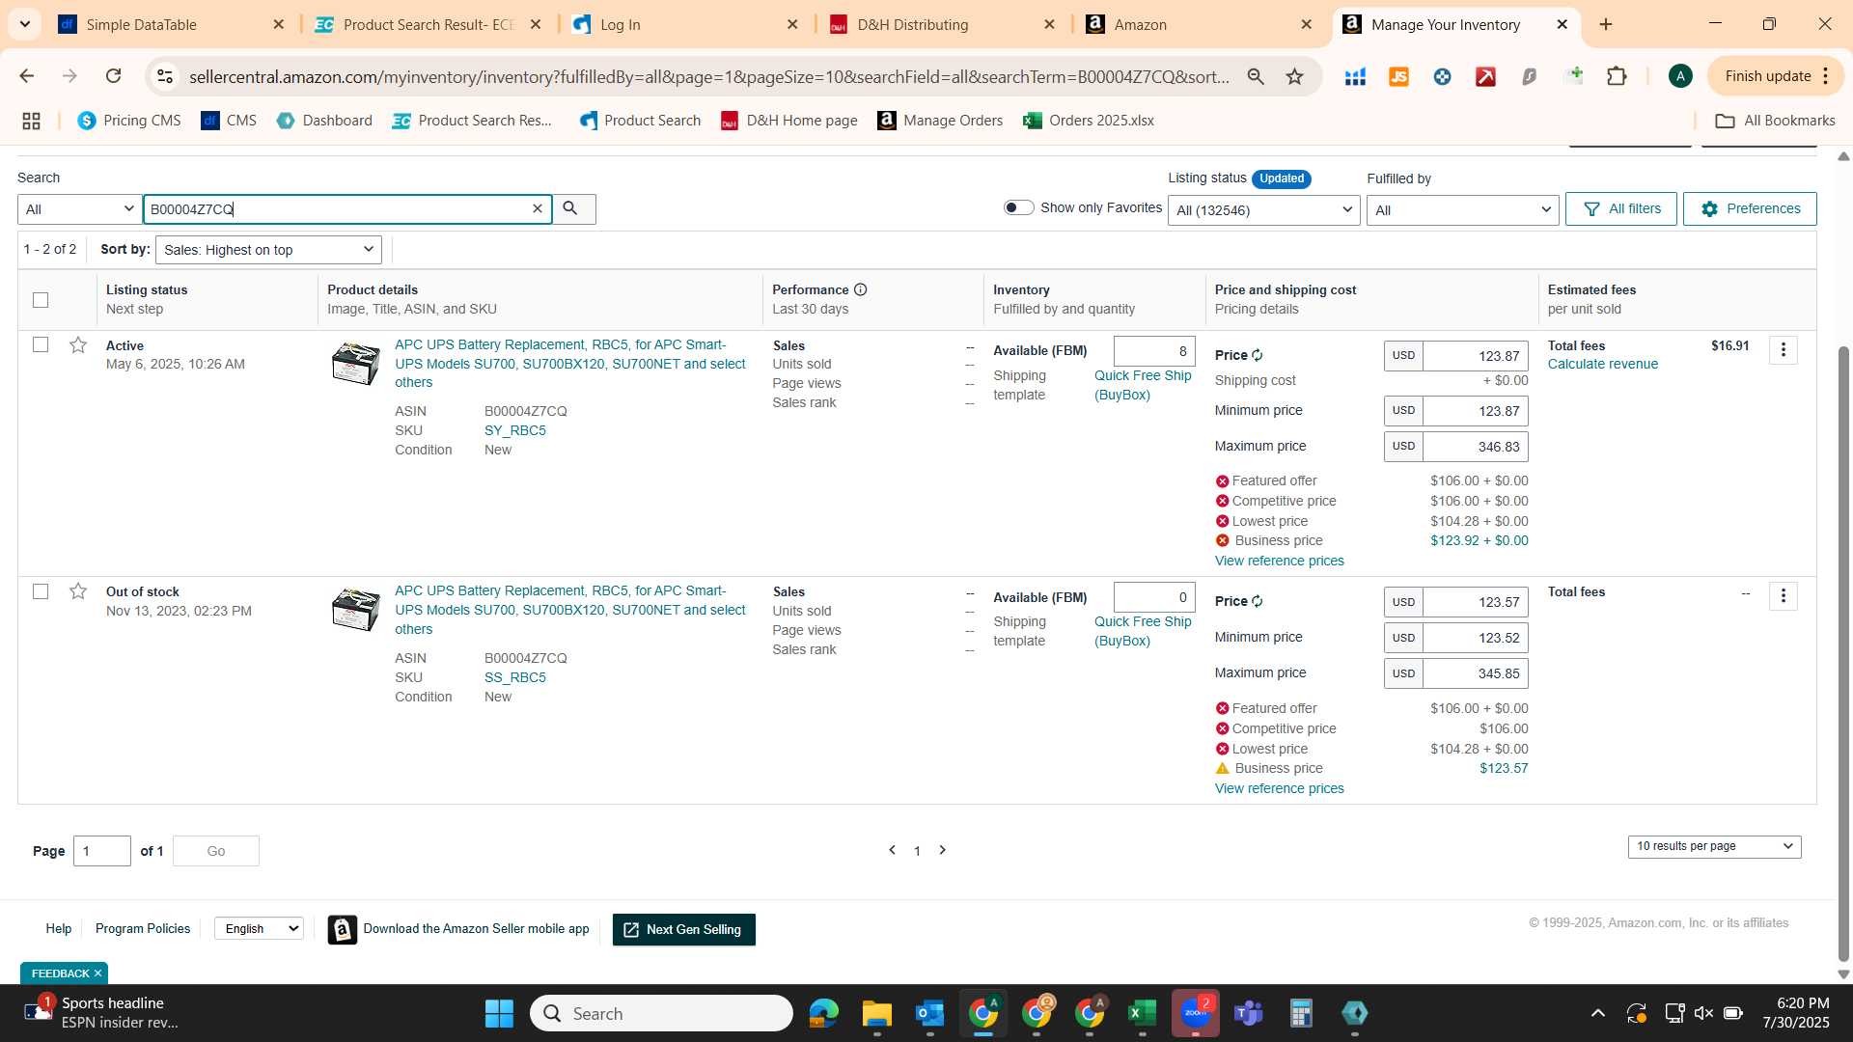Screen dimensions: 1853x1042
Task: Open Zoom from the taskbar
Action: click(x=1195, y=1013)
